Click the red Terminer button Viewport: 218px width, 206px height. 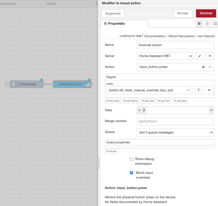tap(206, 13)
